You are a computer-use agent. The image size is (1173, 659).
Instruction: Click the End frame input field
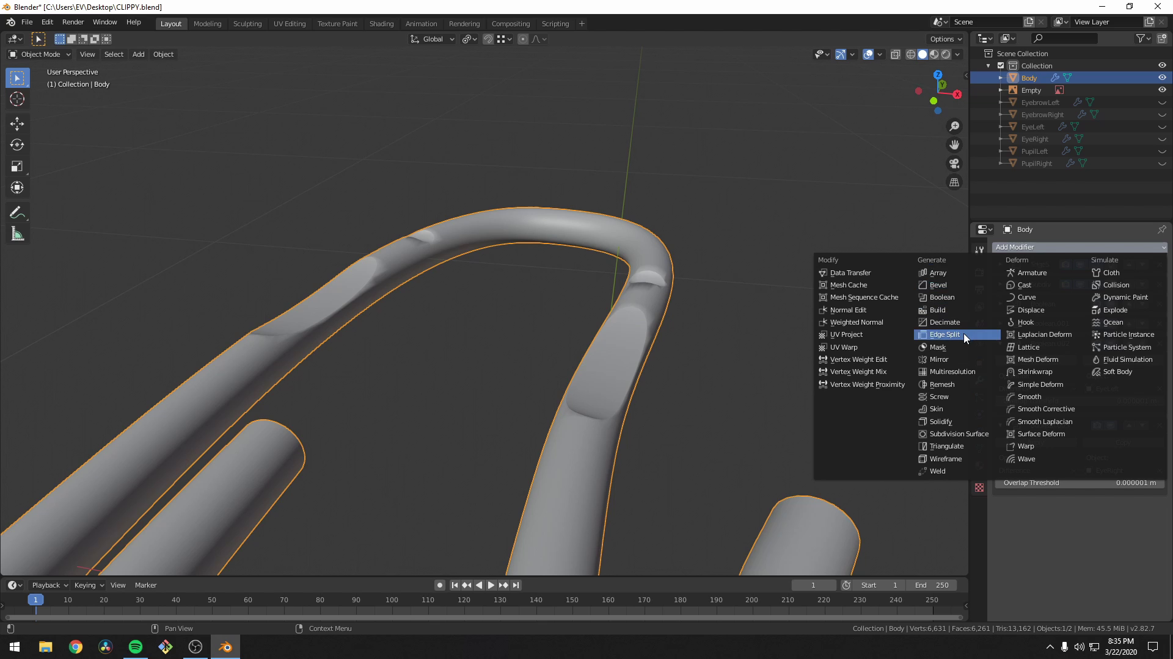[x=933, y=585]
